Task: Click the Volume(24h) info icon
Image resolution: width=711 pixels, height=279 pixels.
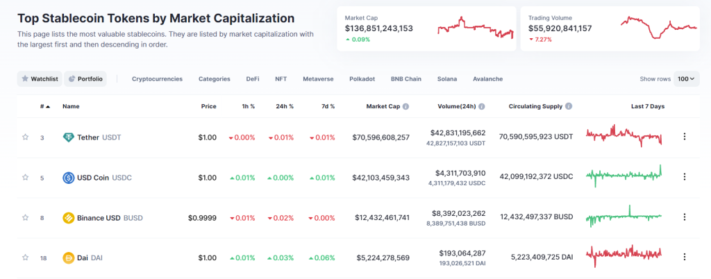Action: click(x=482, y=106)
